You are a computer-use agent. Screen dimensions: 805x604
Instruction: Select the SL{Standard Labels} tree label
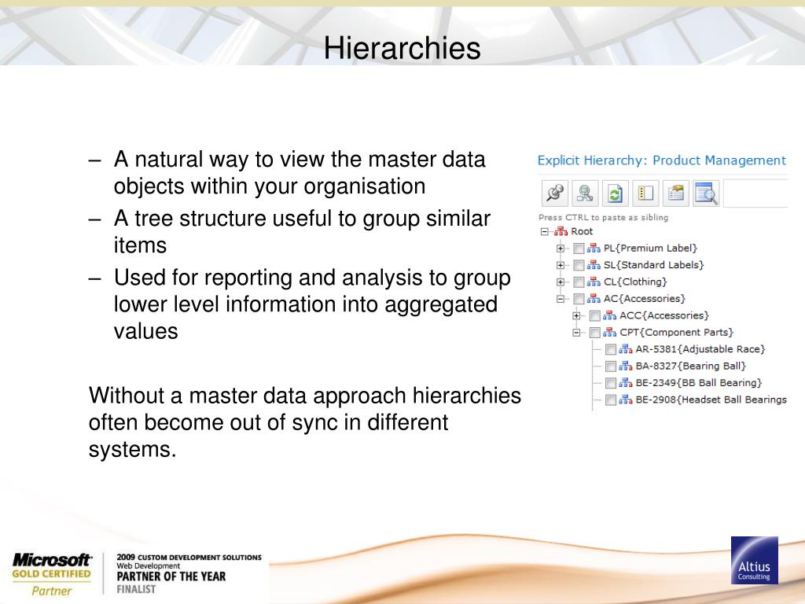click(x=653, y=266)
